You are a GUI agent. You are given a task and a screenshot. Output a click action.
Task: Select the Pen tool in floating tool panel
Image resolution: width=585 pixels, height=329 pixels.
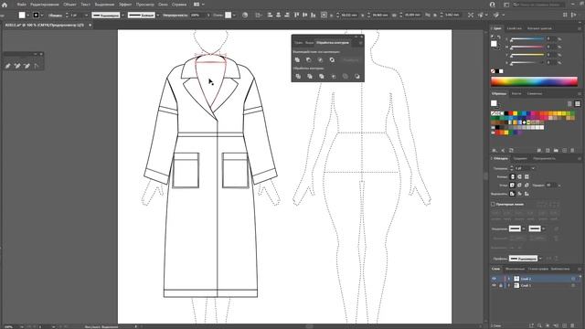[8, 66]
